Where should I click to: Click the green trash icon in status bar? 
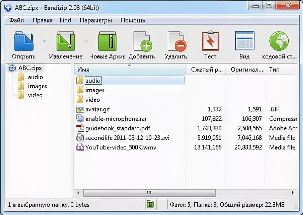150,204
